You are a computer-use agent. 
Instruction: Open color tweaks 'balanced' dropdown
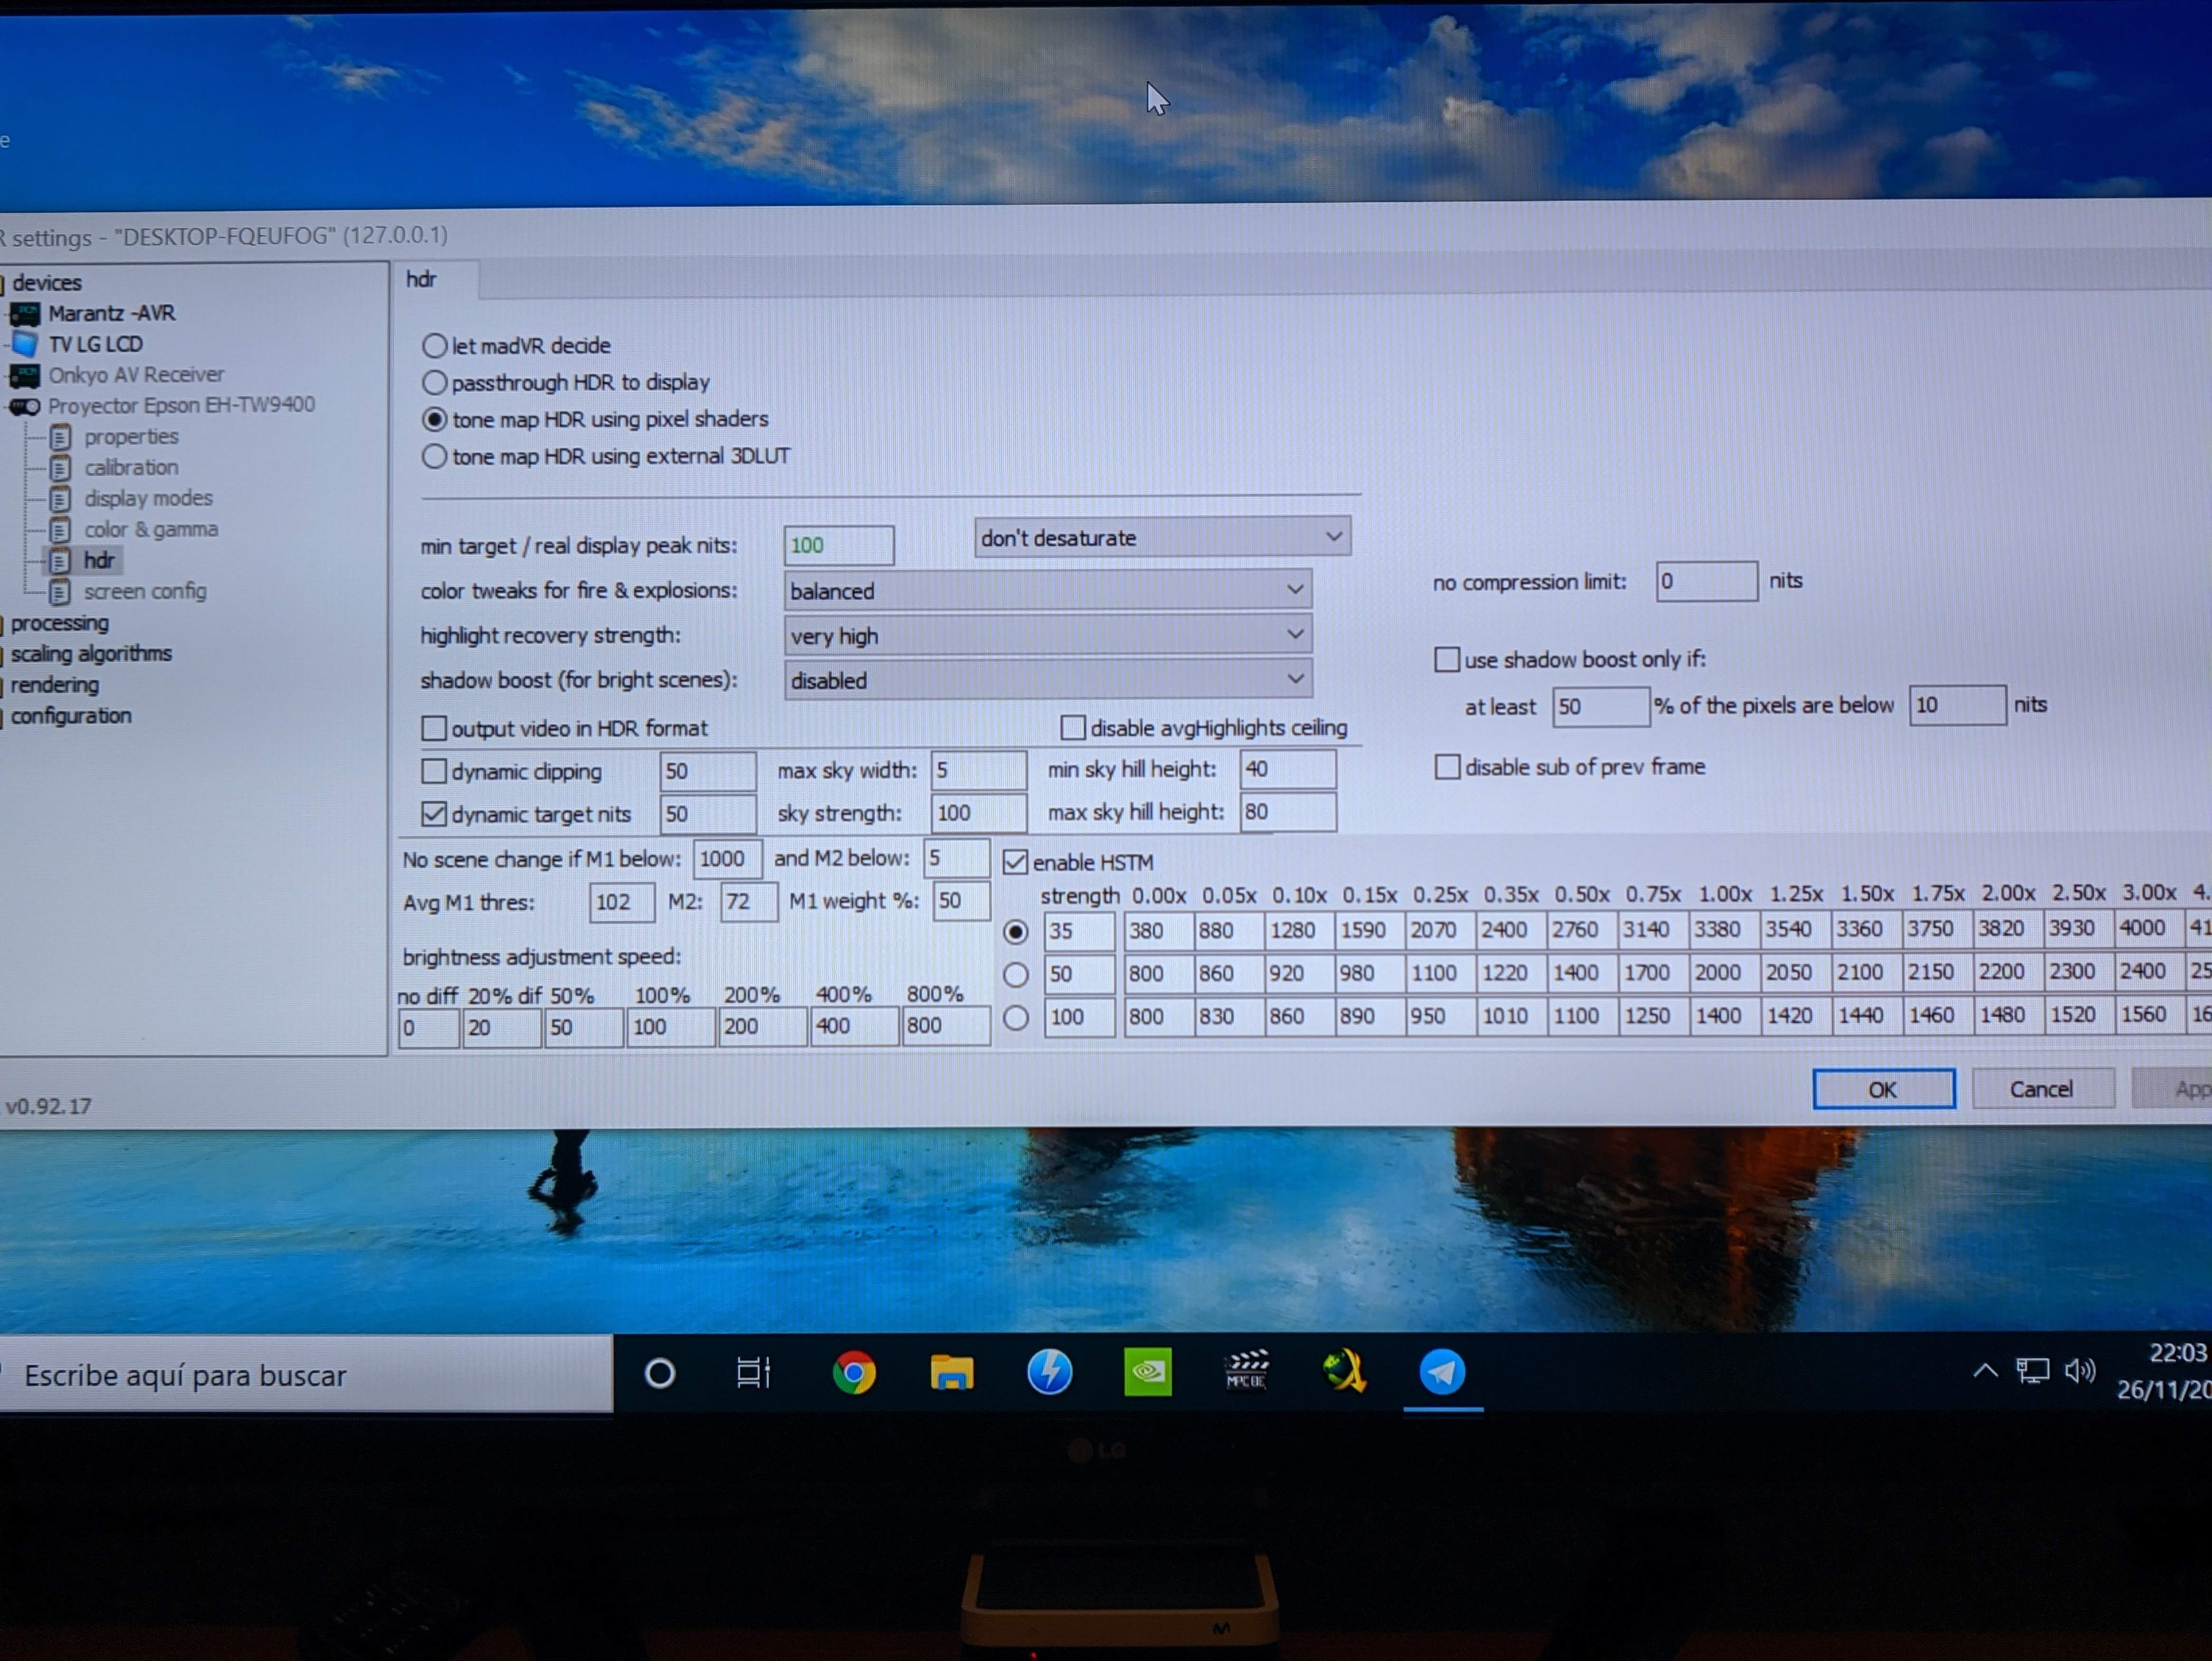[1047, 590]
